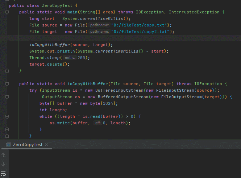
Task: Collapse the while loop fold marker
Action: (7, 116)
